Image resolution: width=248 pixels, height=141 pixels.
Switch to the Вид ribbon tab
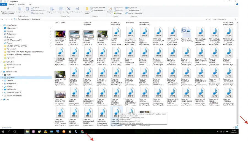30,4
